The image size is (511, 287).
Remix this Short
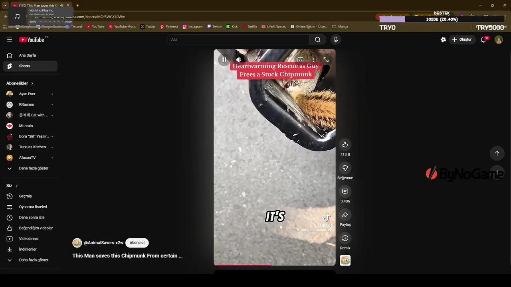point(345,238)
